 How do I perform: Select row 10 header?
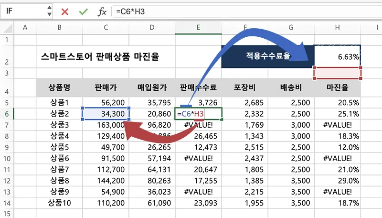coord(7,159)
